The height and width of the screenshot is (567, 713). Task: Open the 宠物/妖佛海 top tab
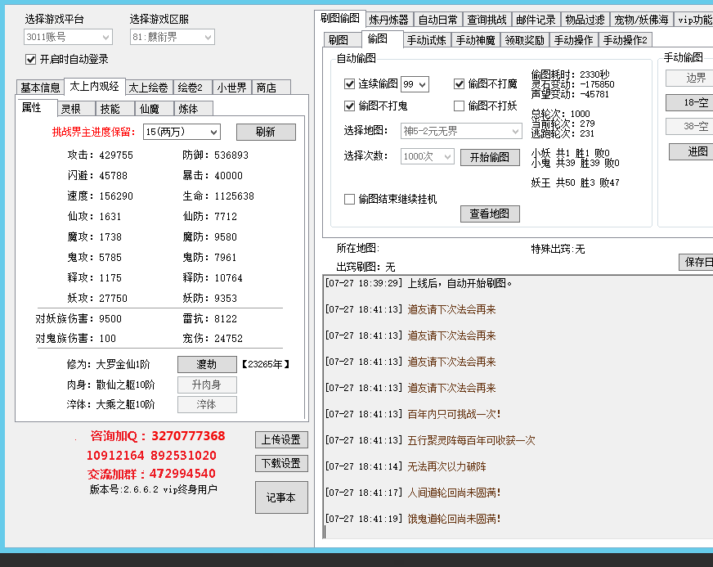tap(642, 20)
